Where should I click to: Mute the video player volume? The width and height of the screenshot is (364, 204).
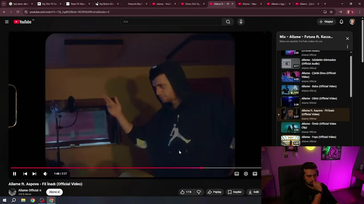(45, 174)
